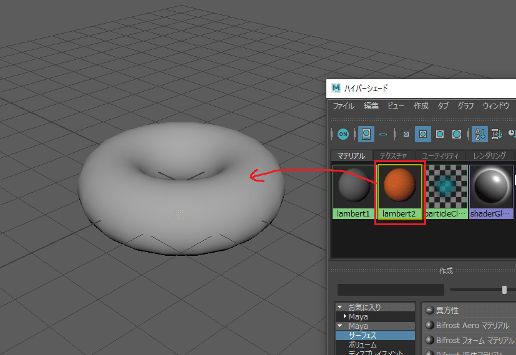This screenshot has width=516, height=355.
Task: Click the Maya logo in Hypershade title bar
Action: point(336,88)
